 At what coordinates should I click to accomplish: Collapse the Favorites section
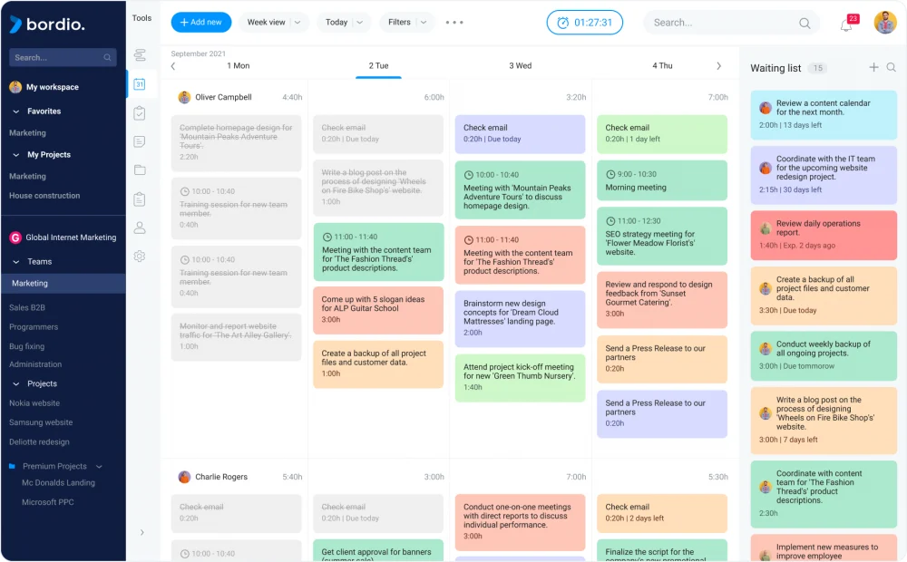[x=16, y=111]
